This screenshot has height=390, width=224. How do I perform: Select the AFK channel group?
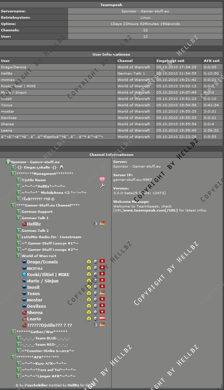pyautogui.click(x=38, y=357)
